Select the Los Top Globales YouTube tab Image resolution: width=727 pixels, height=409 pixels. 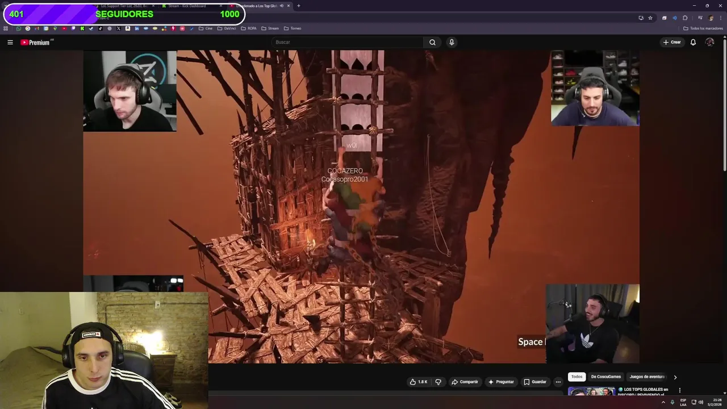pos(259,6)
